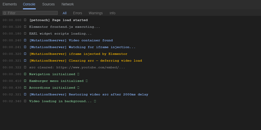
Task: Click icon beside 'Navigation initialized' entry
Action: (x=25, y=74)
